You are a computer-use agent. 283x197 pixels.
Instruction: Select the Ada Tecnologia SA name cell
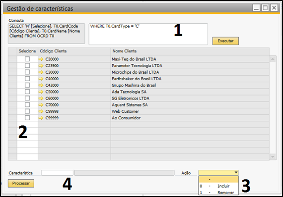point(190,92)
